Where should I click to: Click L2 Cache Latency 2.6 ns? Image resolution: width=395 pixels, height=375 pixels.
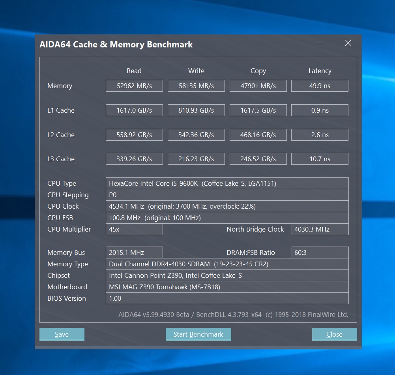[320, 135]
